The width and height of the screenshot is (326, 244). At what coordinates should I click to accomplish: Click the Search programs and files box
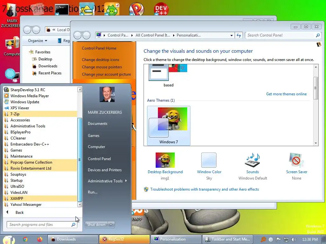pos(39,225)
